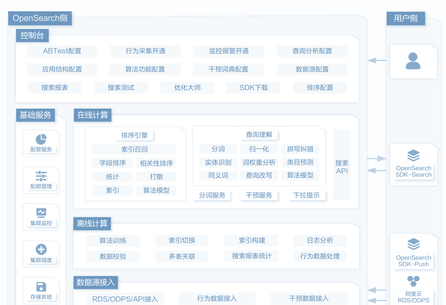Click the 行为数据接入 box
The width and height of the screenshot is (446, 305).
(x=217, y=299)
